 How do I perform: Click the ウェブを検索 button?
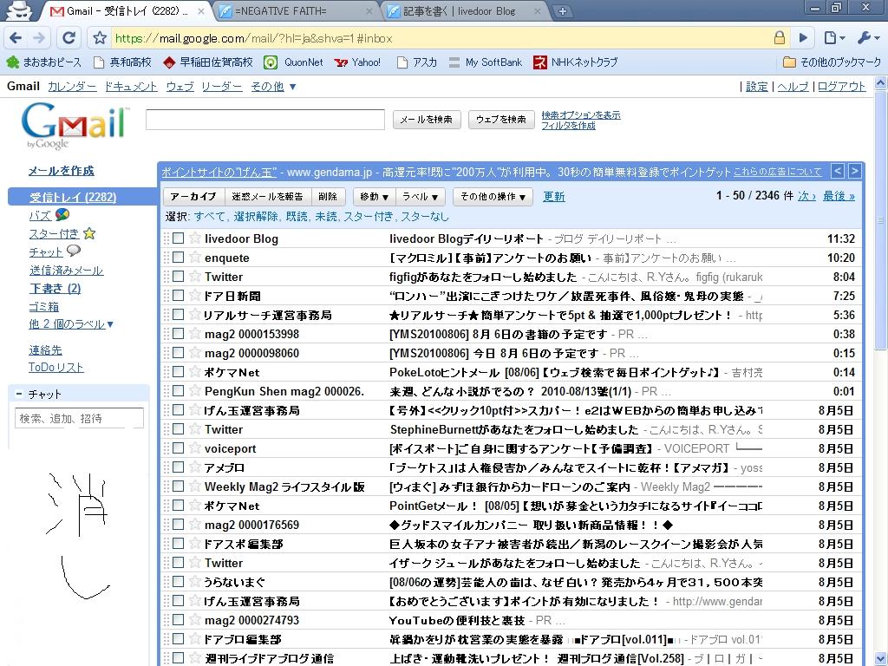coord(501,120)
